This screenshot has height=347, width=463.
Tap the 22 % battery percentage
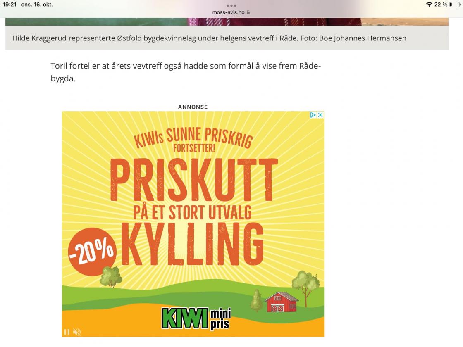(441, 5)
